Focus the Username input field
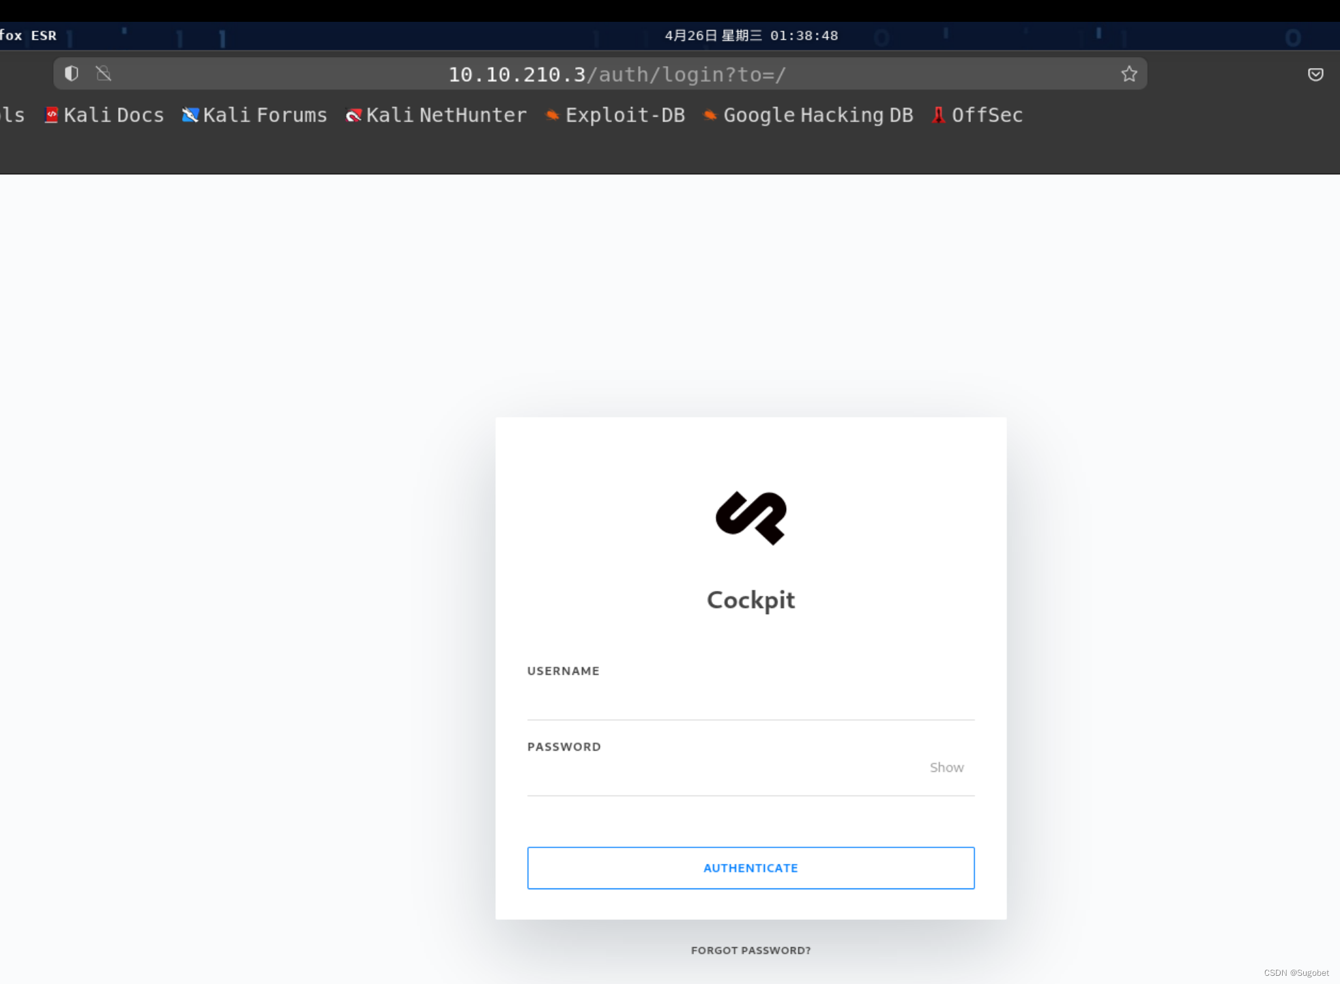Viewport: 1340px width, 984px height. (751, 702)
